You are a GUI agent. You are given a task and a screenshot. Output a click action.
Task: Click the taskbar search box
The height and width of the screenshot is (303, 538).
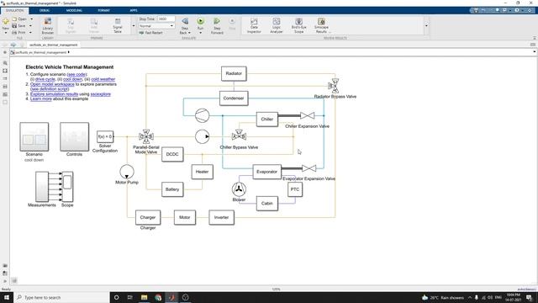tap(61, 297)
